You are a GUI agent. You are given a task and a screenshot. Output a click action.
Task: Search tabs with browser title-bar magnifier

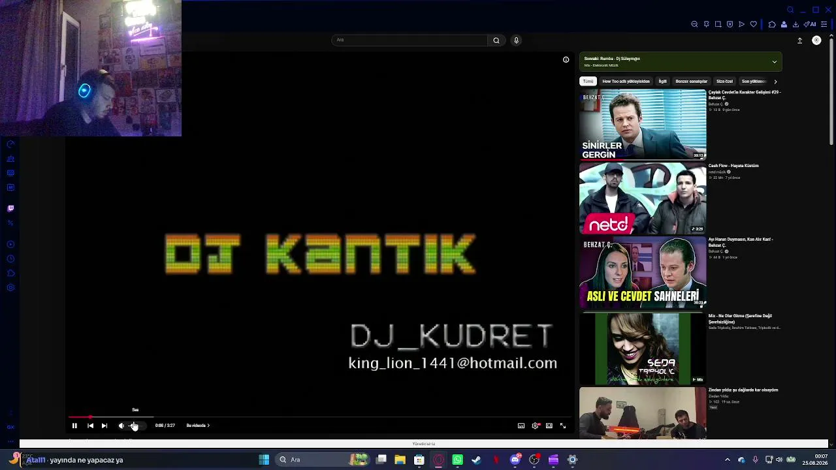(790, 10)
